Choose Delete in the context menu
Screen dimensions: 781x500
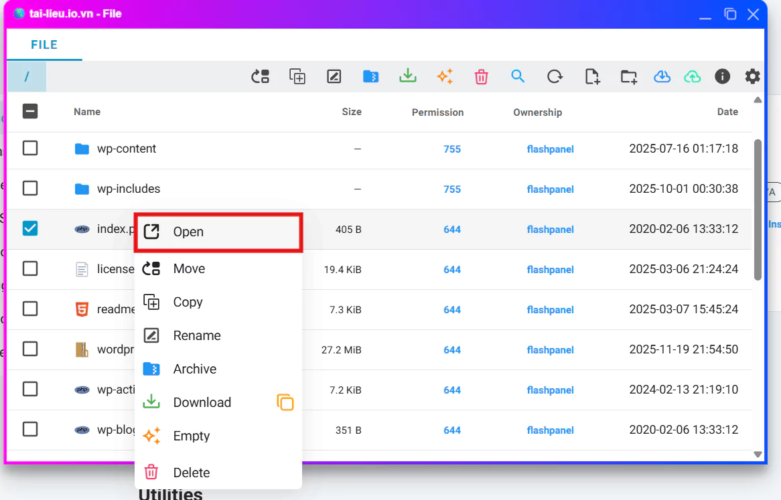tap(191, 473)
